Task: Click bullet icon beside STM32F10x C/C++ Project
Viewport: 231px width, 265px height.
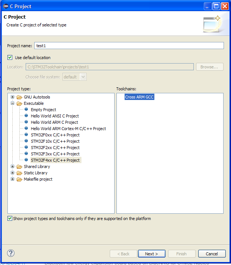Action: point(26,141)
